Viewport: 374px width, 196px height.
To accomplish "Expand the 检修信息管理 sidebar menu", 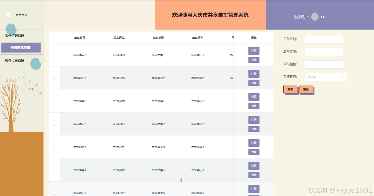I will 15,60.
